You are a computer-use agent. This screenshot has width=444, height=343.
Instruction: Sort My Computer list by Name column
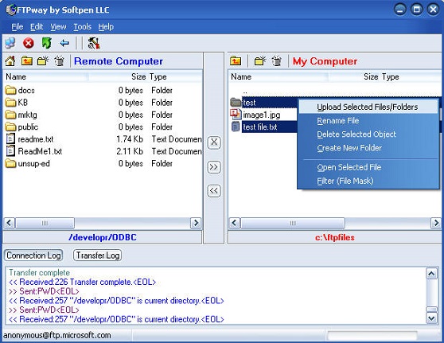[278, 76]
